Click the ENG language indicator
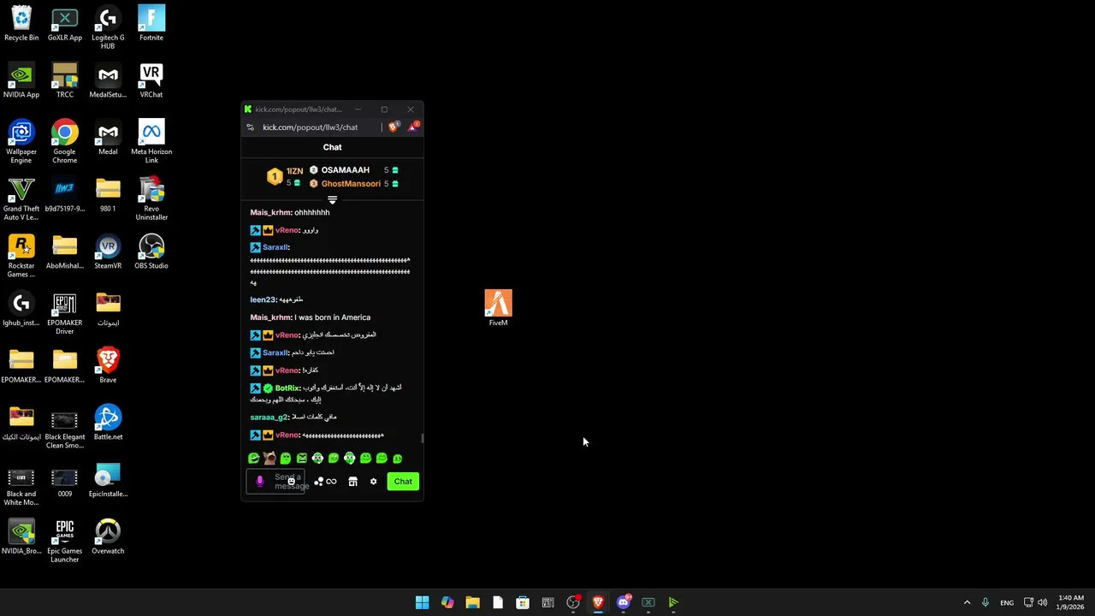 point(1007,602)
